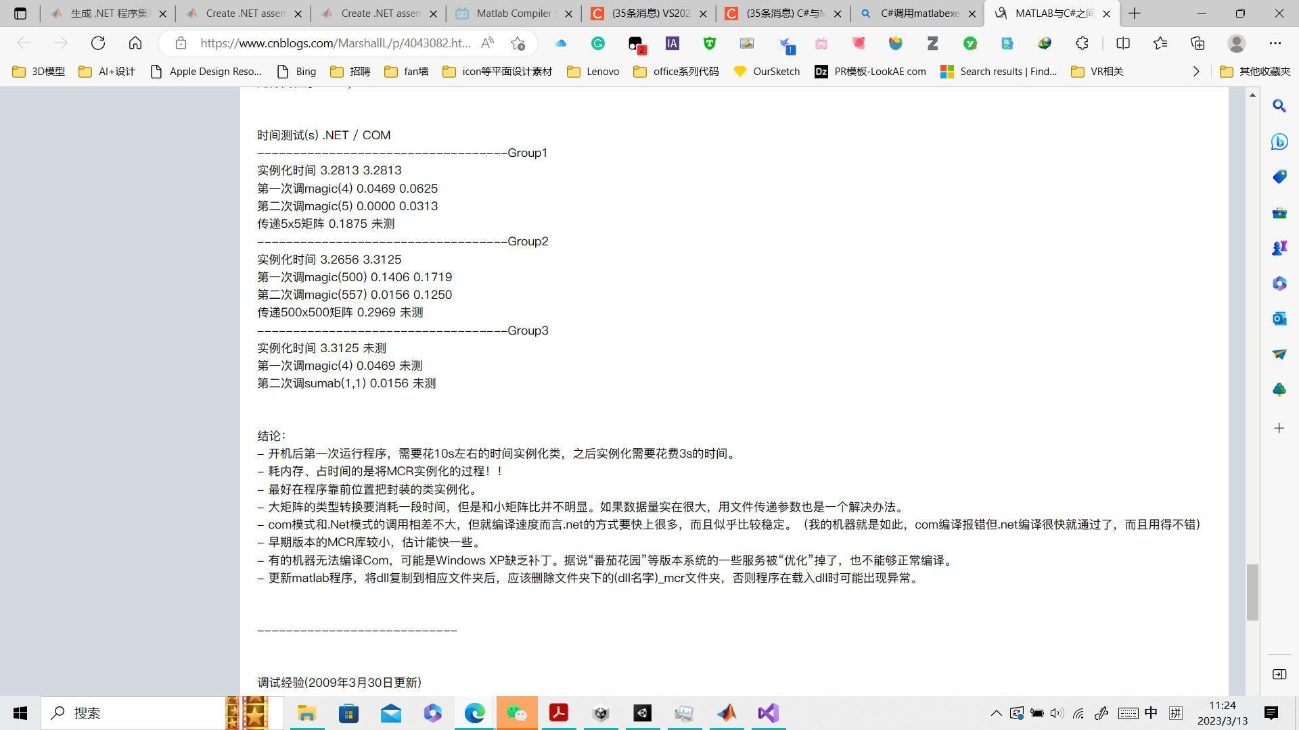Viewport: 1299px width, 730px height.
Task: Reload the page with refresh icon
Action: point(98,43)
